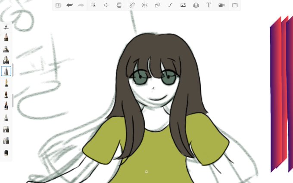Choose the black eraser at palette bottom
Viewport: 293px width, 183px height.
[6, 153]
